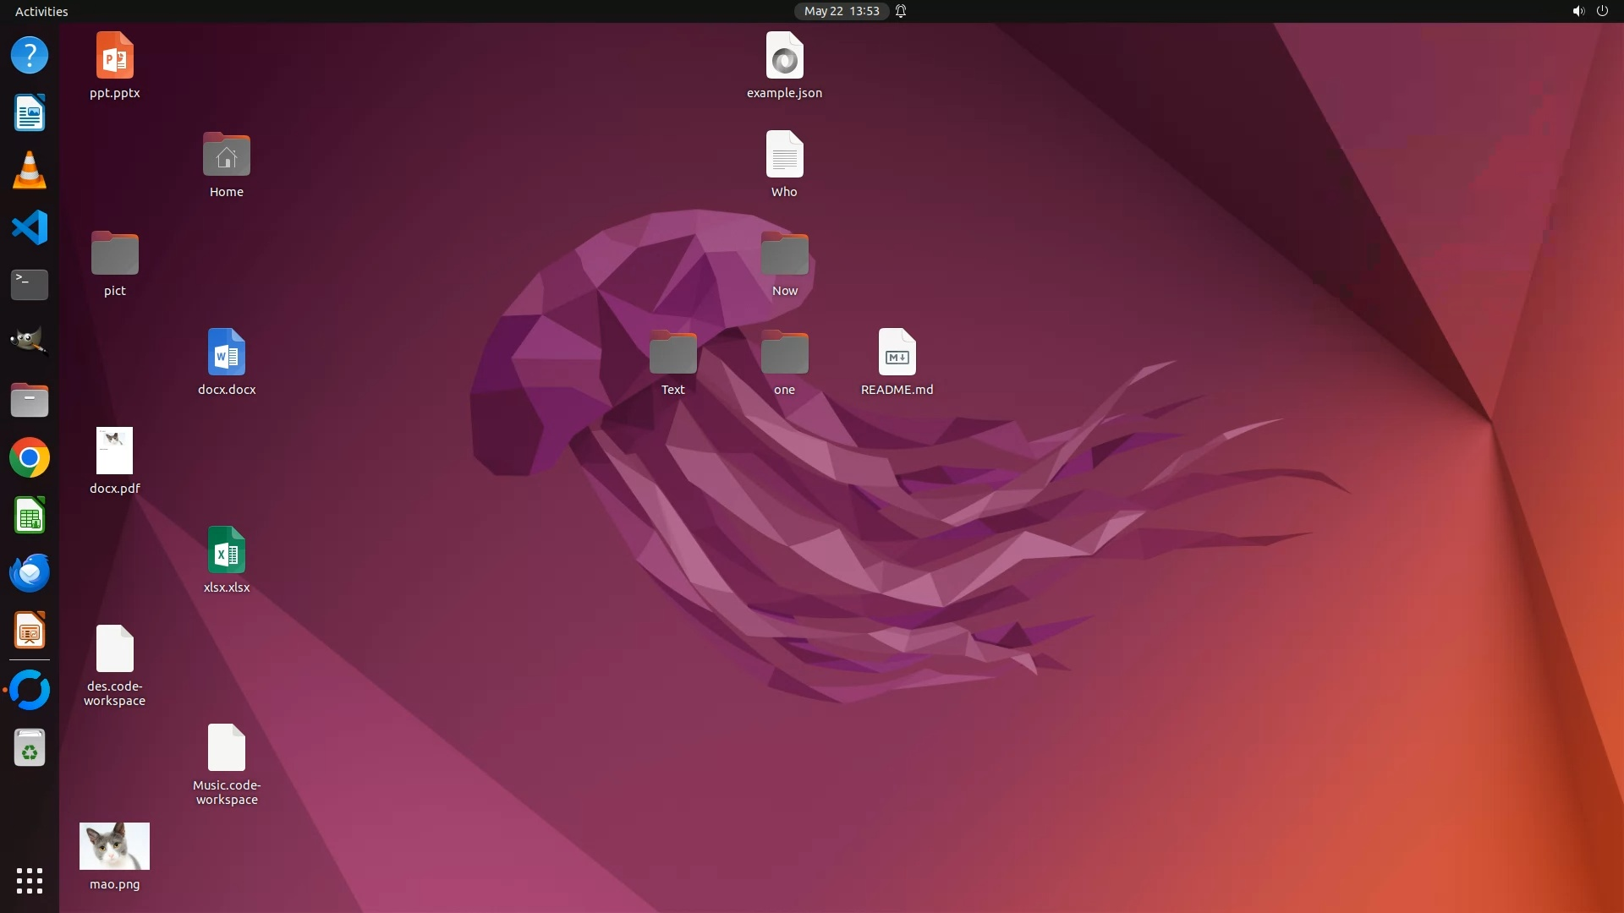Open system menu via power icon

coord(1602,11)
